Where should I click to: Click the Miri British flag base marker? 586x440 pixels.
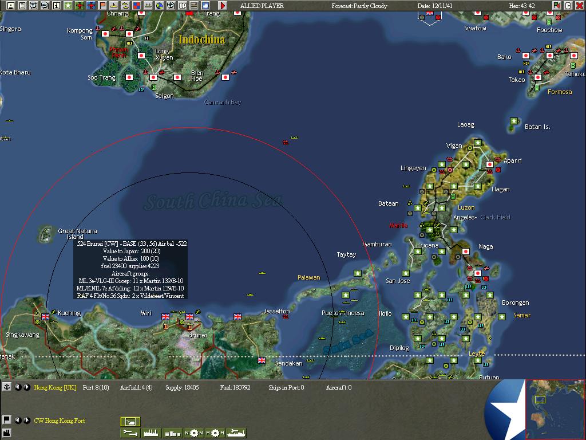pos(165,317)
